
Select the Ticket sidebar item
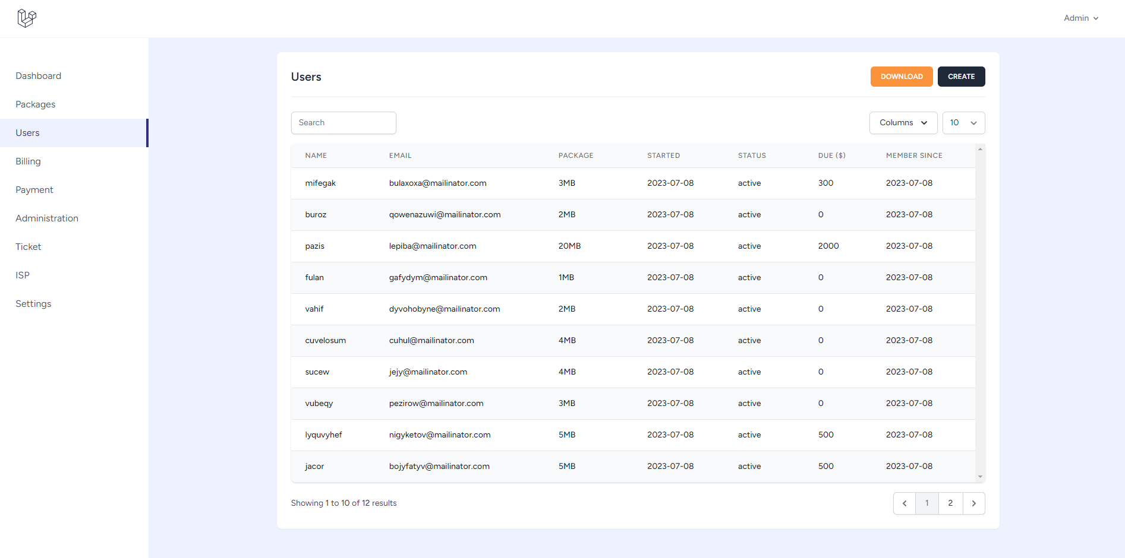point(28,246)
